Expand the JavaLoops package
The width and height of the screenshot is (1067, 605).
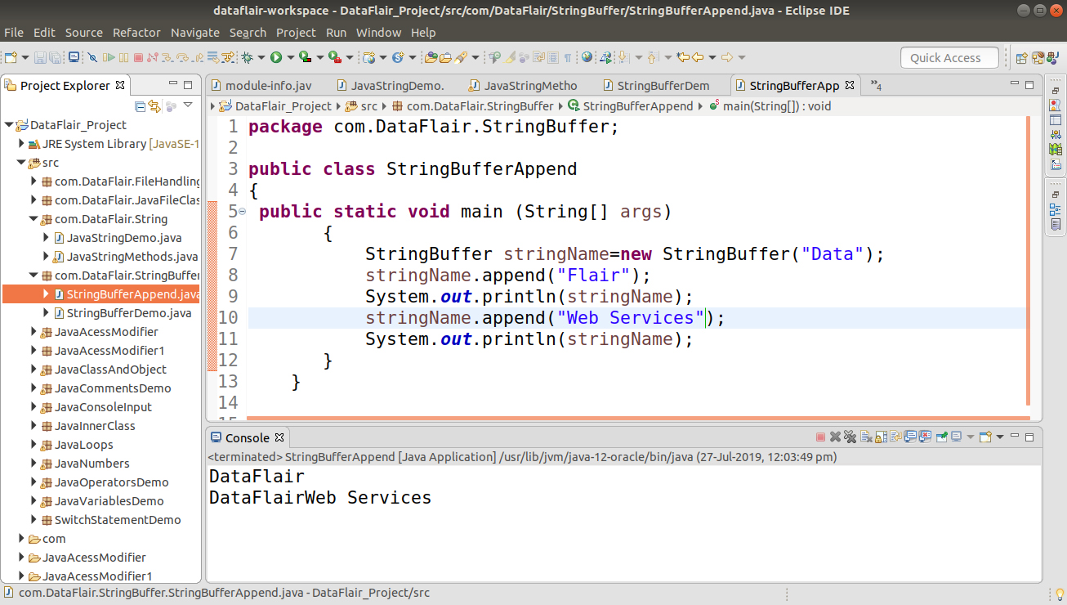(33, 444)
